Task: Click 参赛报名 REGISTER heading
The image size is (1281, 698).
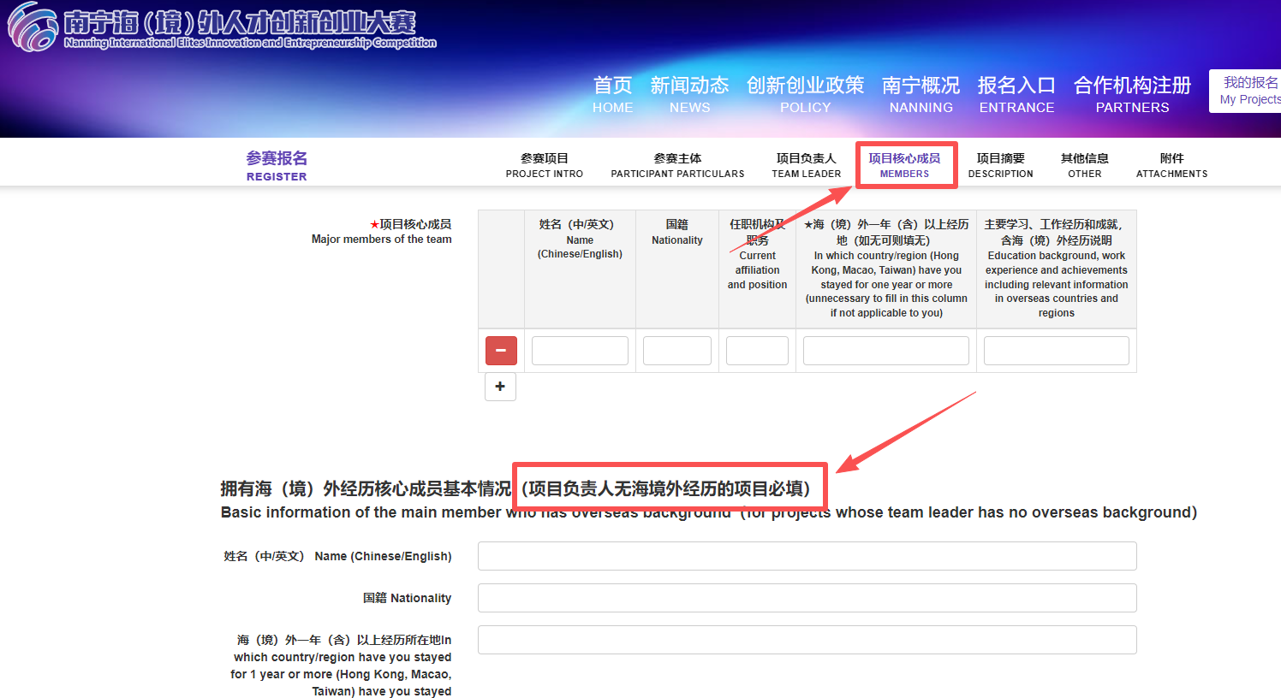Action: coord(277,166)
